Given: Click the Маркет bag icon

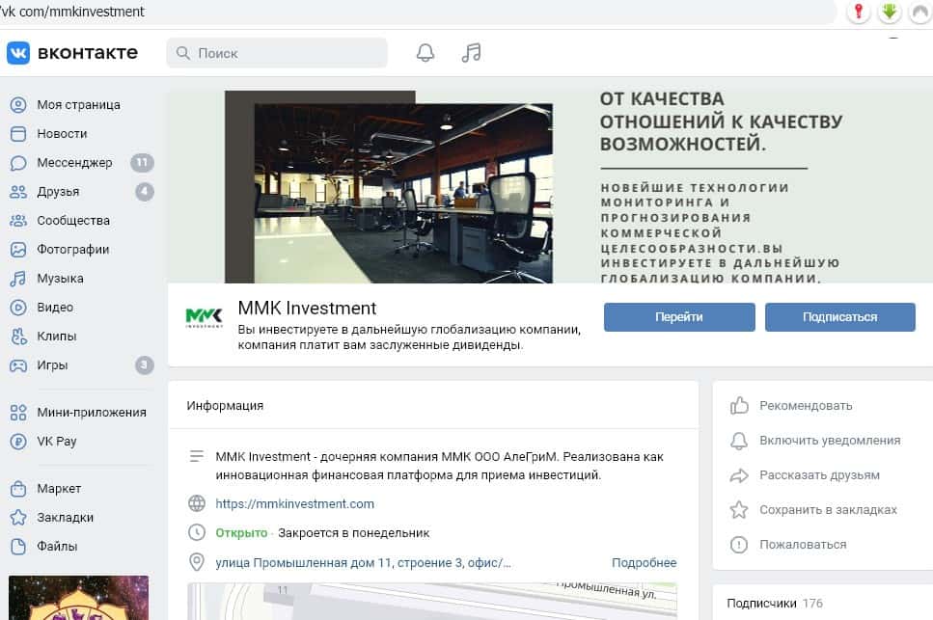Looking at the screenshot, I should 18,489.
